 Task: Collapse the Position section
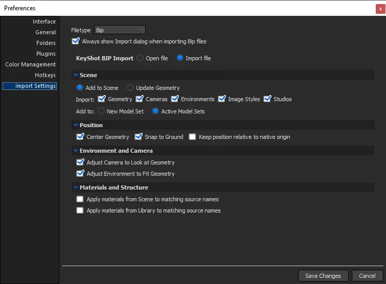tap(76, 125)
